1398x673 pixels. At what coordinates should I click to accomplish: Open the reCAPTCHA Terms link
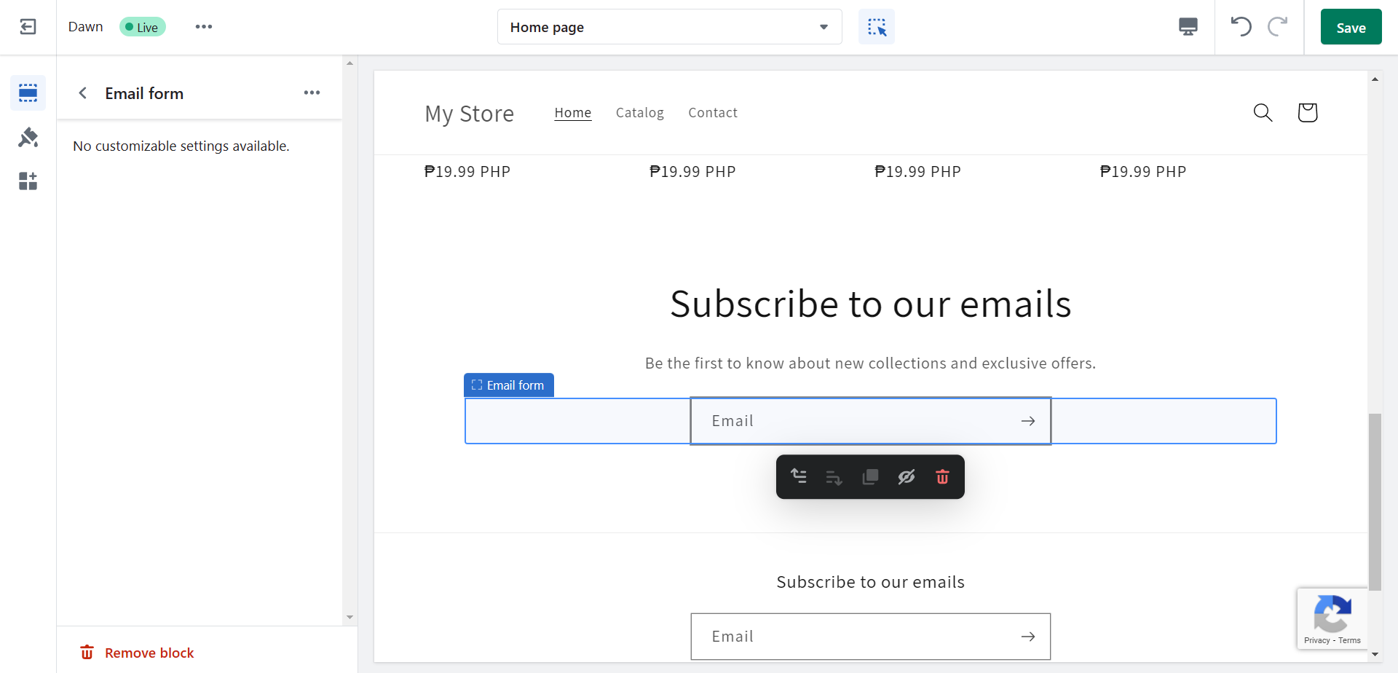(x=1349, y=641)
